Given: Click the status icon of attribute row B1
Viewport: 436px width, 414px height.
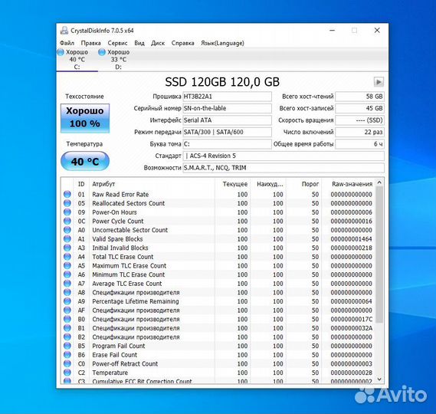Looking at the screenshot, I should (x=67, y=328).
